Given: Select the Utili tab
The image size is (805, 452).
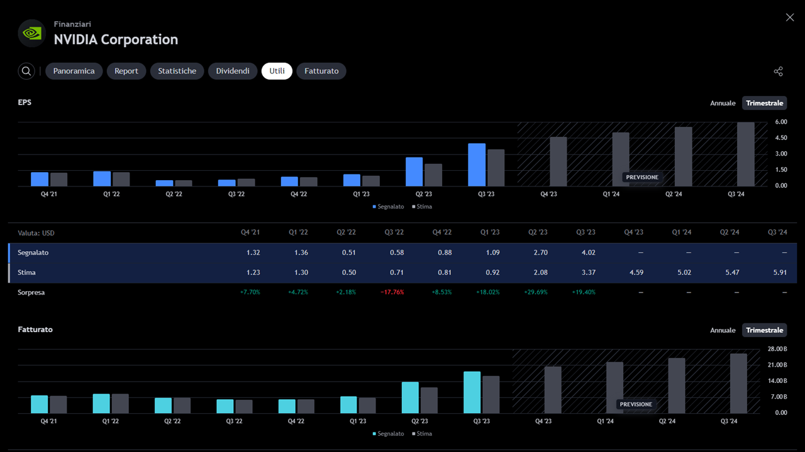Looking at the screenshot, I should 277,71.
